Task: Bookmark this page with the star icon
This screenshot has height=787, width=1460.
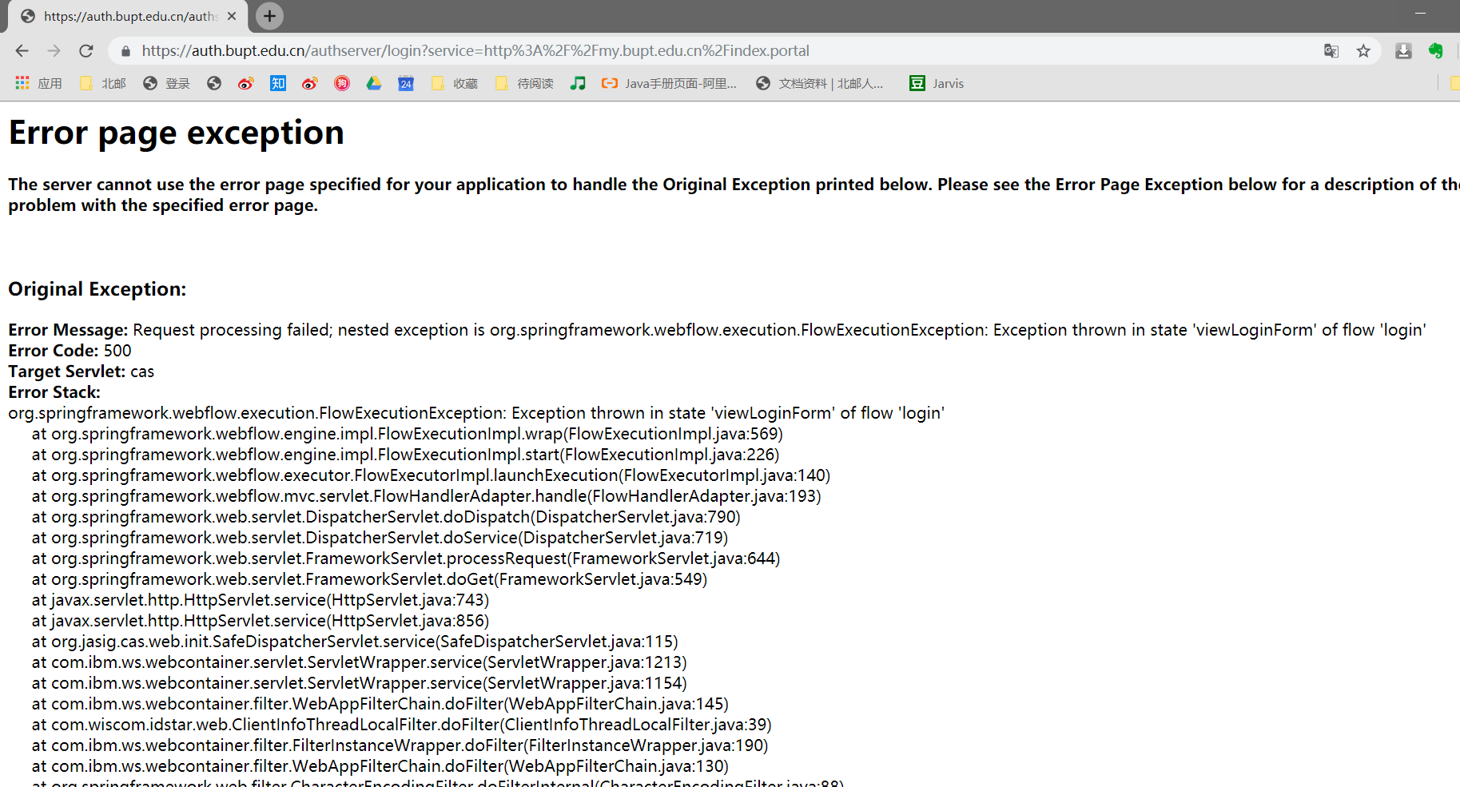Action: 1363,51
